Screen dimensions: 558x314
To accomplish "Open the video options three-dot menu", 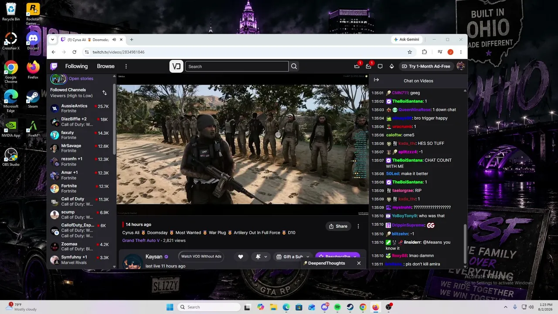I will [358, 226].
